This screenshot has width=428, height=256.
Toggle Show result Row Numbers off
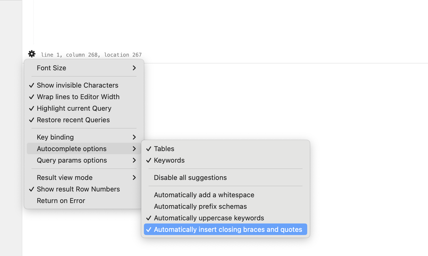point(78,189)
